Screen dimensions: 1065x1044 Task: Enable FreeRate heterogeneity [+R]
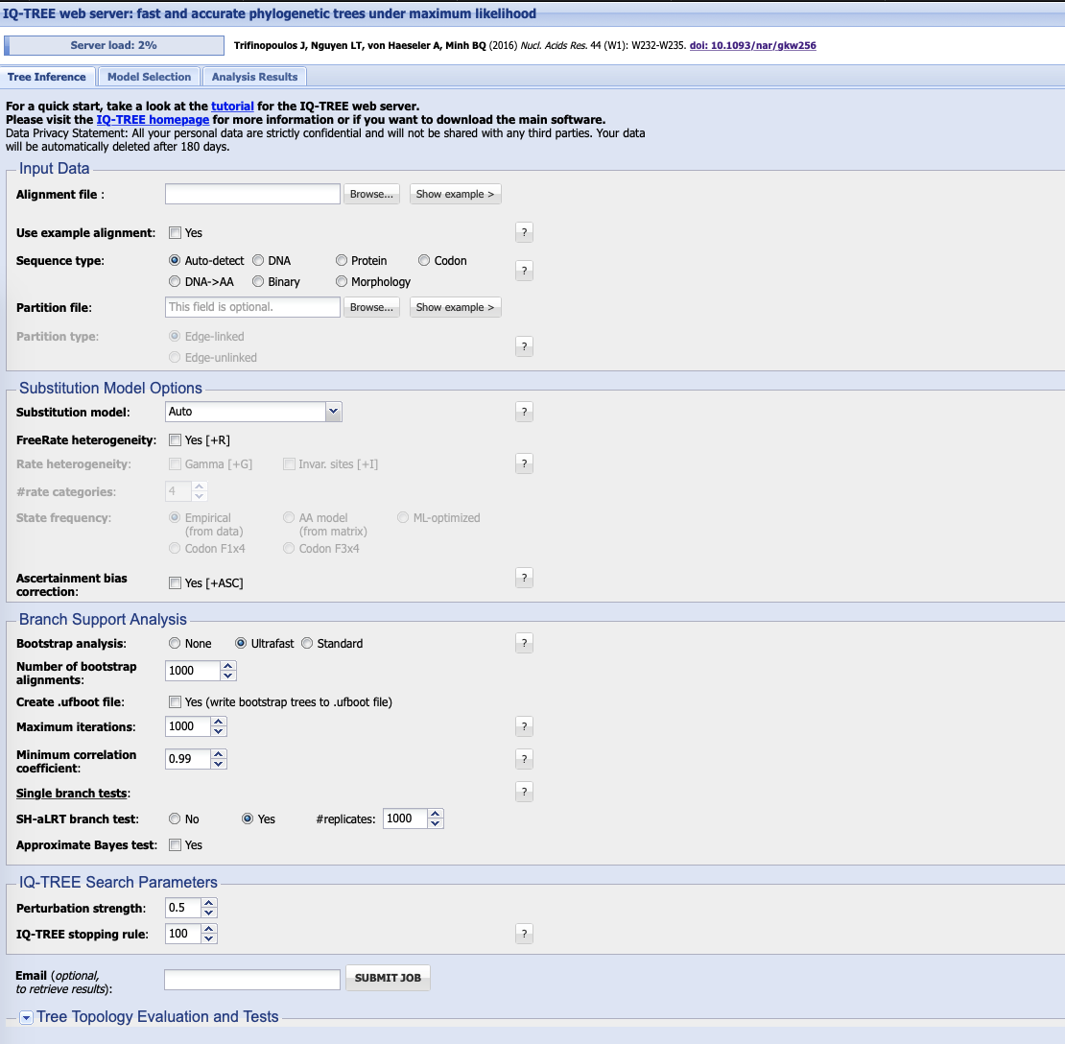coord(176,440)
